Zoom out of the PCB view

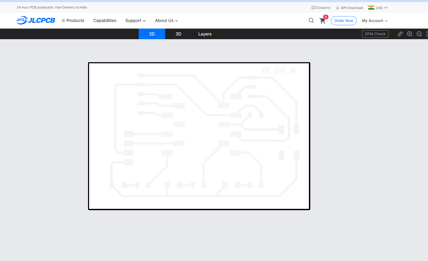(x=419, y=34)
